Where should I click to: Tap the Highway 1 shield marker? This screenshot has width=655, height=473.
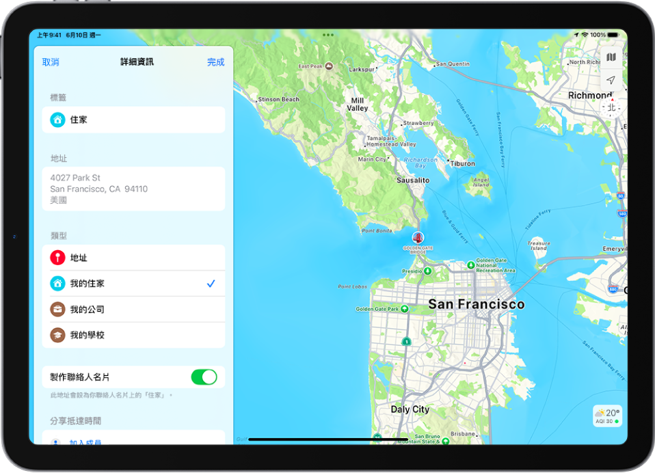[x=406, y=342]
